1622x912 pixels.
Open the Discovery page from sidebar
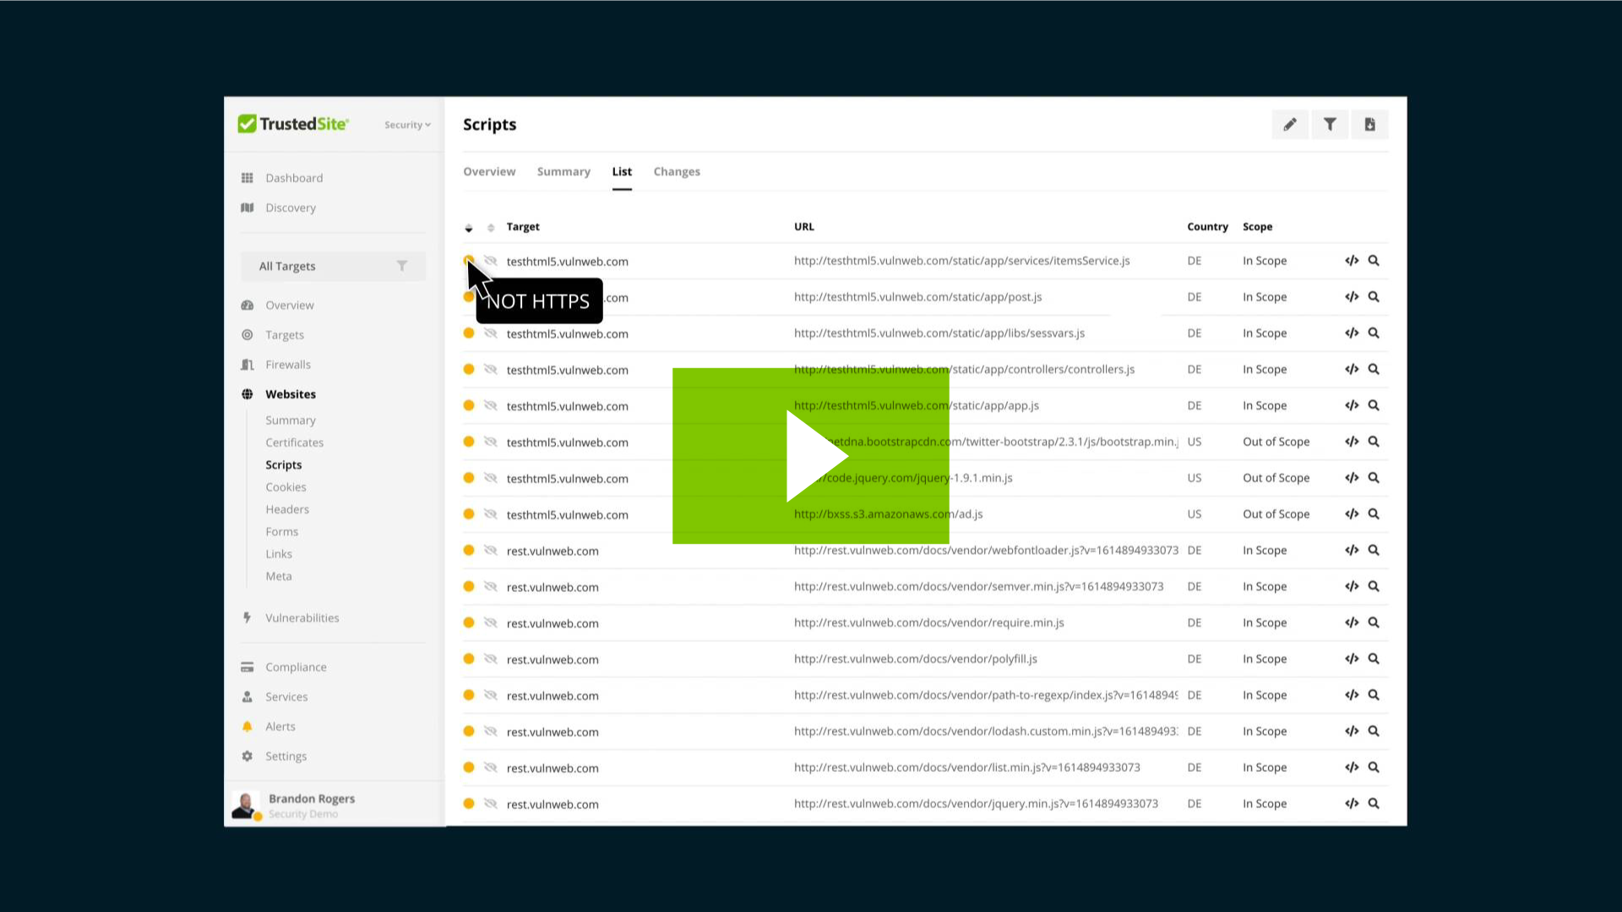[x=291, y=208]
